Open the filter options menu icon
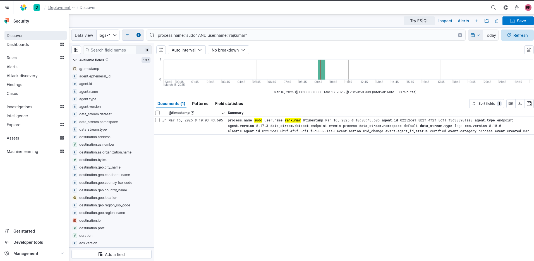The image size is (534, 261). pos(127,35)
